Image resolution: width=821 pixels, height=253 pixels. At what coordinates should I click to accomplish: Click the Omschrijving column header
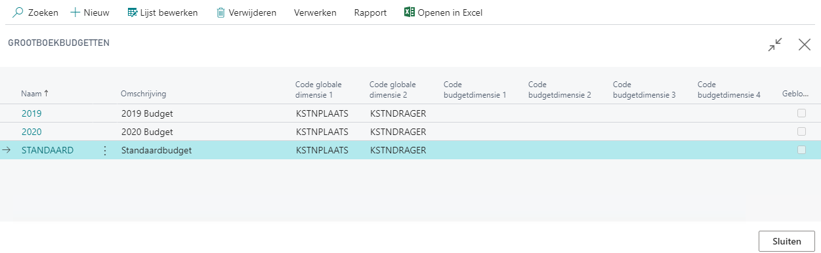pyautogui.click(x=143, y=94)
